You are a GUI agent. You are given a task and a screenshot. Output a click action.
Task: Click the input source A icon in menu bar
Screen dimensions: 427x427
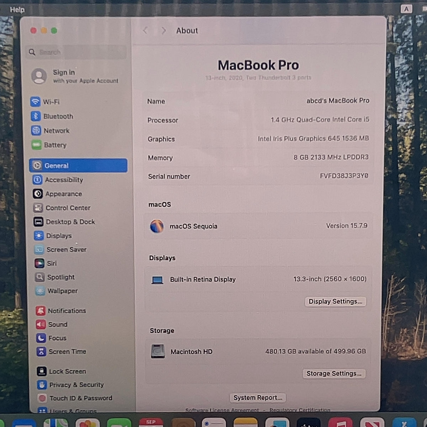tap(406, 9)
